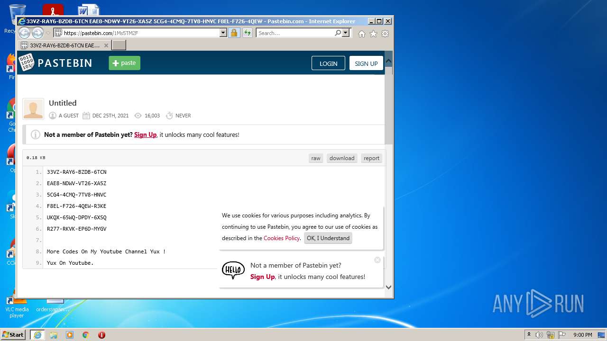
Task: Click the guest avatar image
Action: (x=33, y=109)
